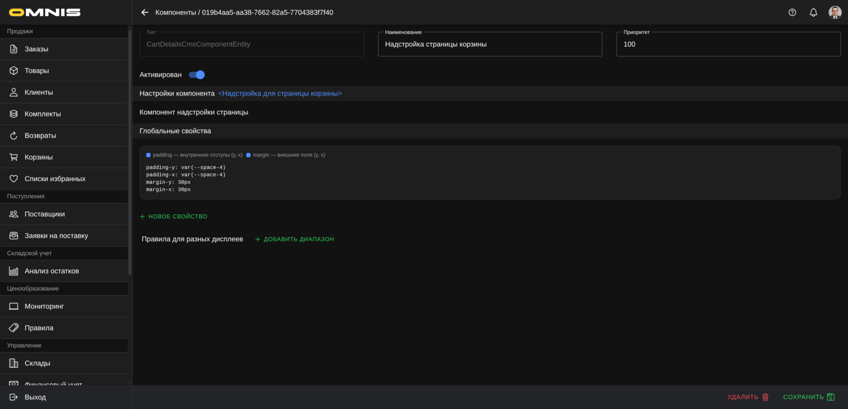The image size is (848, 409).
Task: Click the blue padding legend swatch
Action: (148, 155)
